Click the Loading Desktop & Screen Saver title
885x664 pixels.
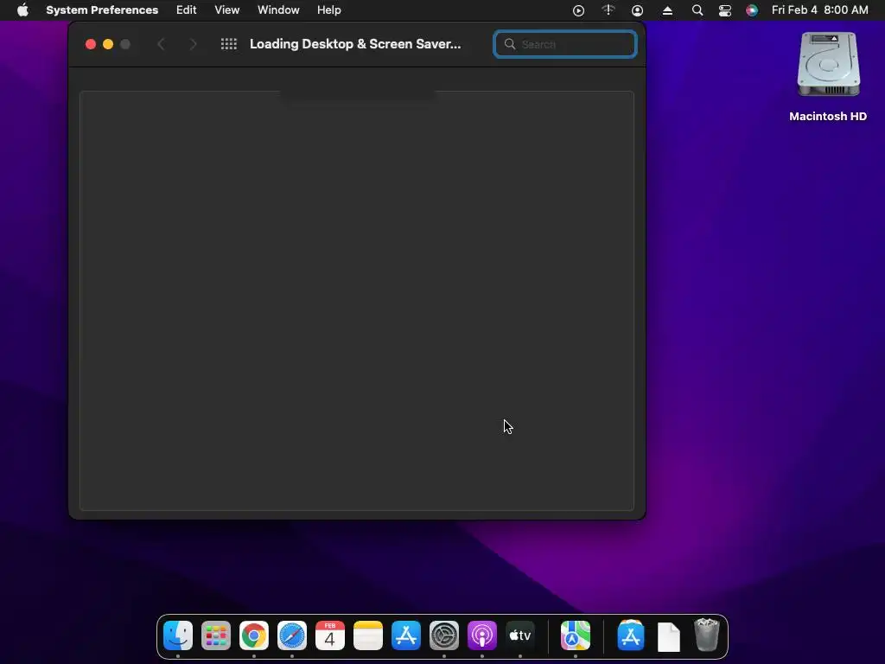pos(355,44)
